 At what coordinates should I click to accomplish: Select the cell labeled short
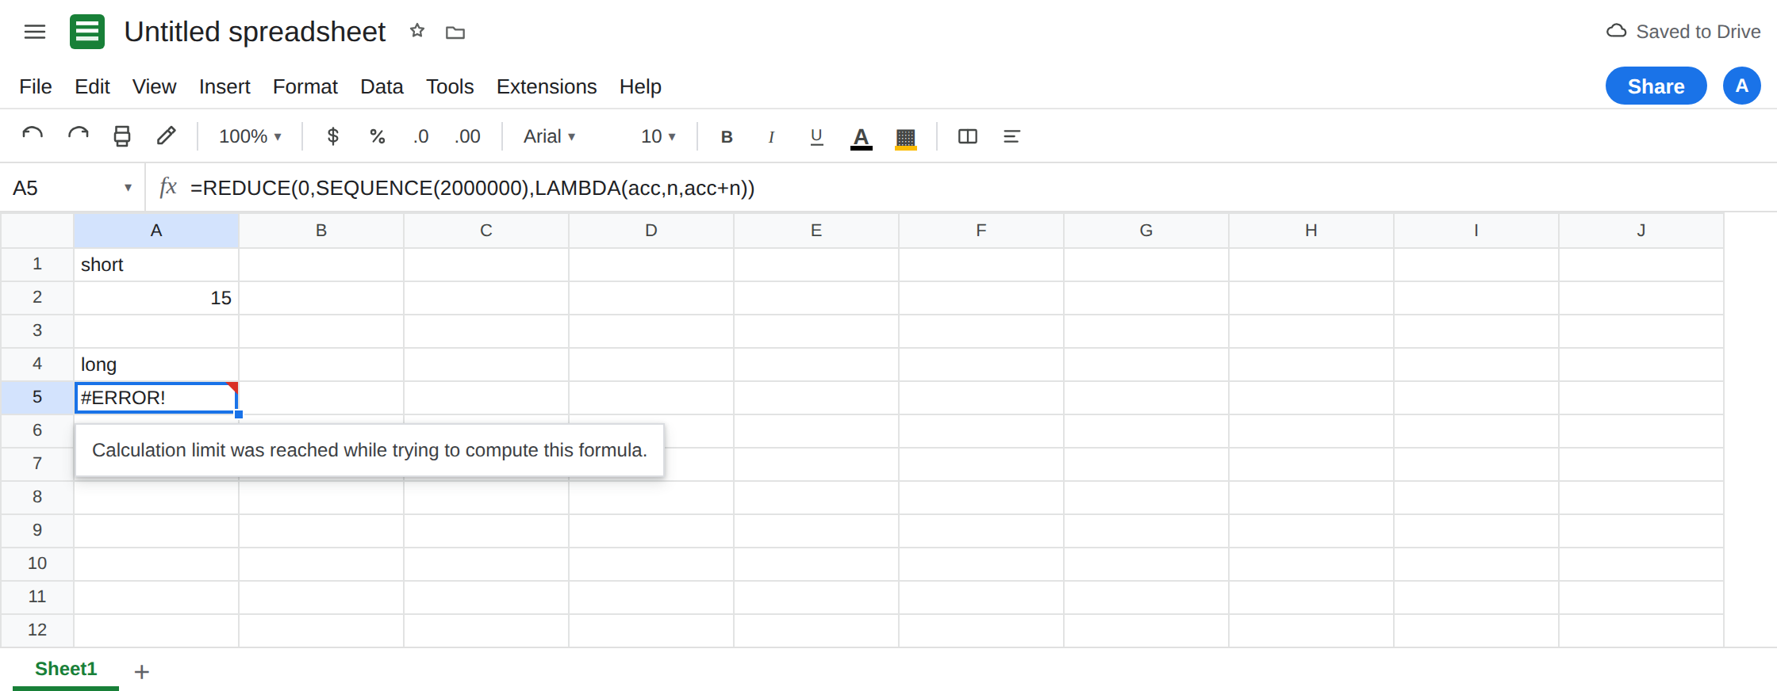(x=156, y=265)
